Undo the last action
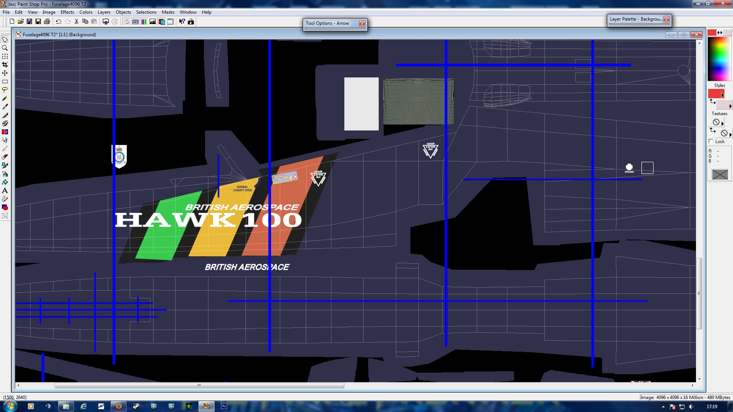This screenshot has height=412, width=733. click(x=59, y=22)
